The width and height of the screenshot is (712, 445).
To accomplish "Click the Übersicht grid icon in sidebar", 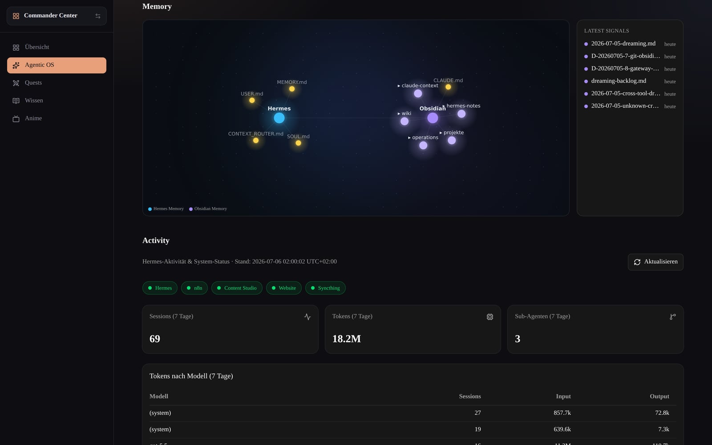I will [16, 48].
